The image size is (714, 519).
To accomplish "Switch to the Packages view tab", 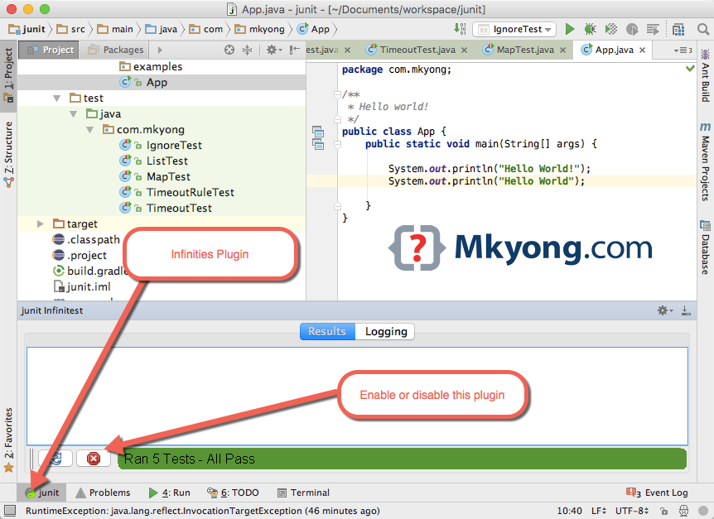I will click(x=116, y=50).
